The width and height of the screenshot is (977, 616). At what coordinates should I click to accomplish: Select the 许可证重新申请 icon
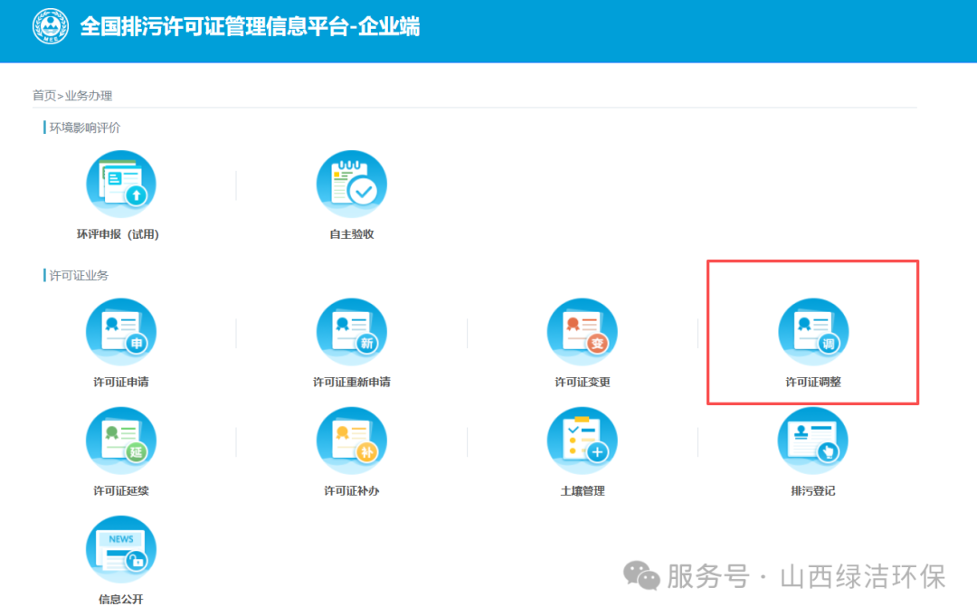[352, 331]
